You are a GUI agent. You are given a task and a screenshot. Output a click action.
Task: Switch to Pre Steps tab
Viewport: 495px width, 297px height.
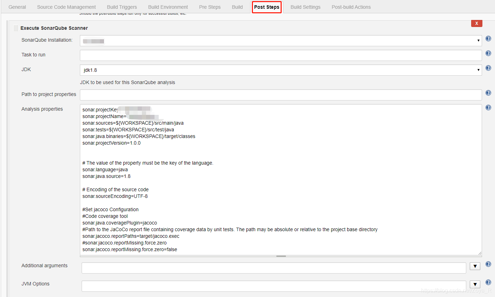click(x=210, y=7)
